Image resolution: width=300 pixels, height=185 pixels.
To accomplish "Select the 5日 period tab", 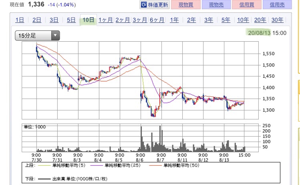I will (71, 20).
